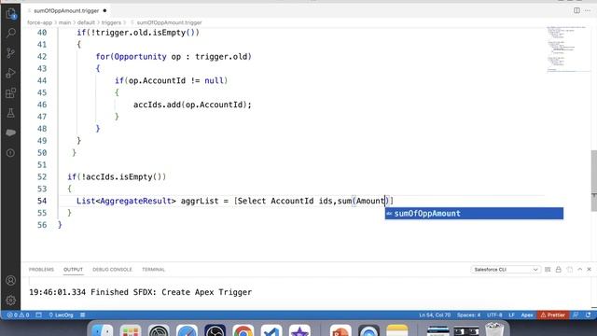Split the editor to the right
Screen dimensions: 597x336
pos(576,10)
